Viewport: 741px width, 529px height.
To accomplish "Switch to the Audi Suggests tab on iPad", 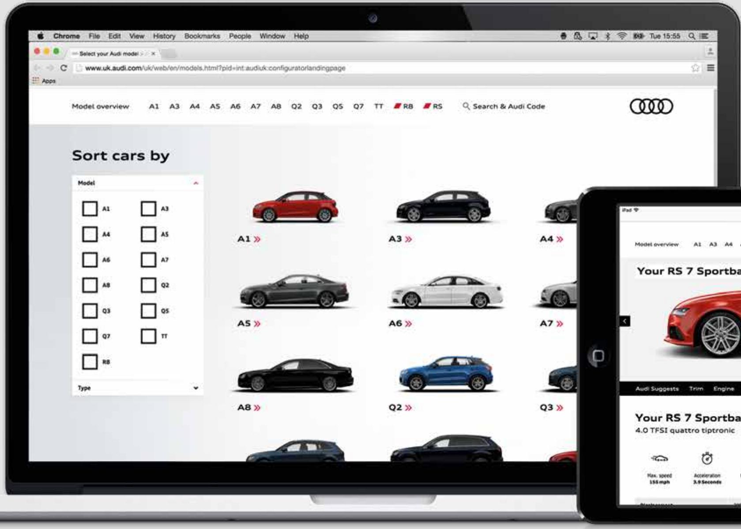I will [x=657, y=389].
